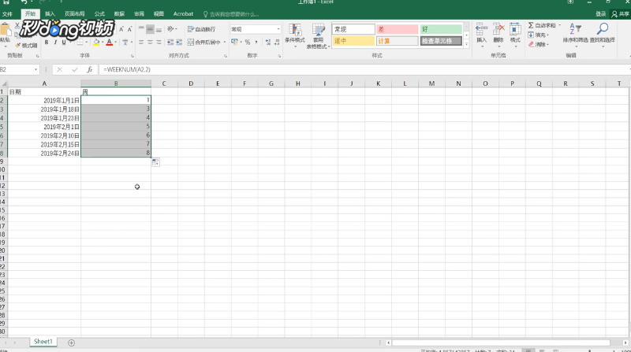Apply the Good (好) green cell style
This screenshot has height=352, width=631.
(441, 29)
